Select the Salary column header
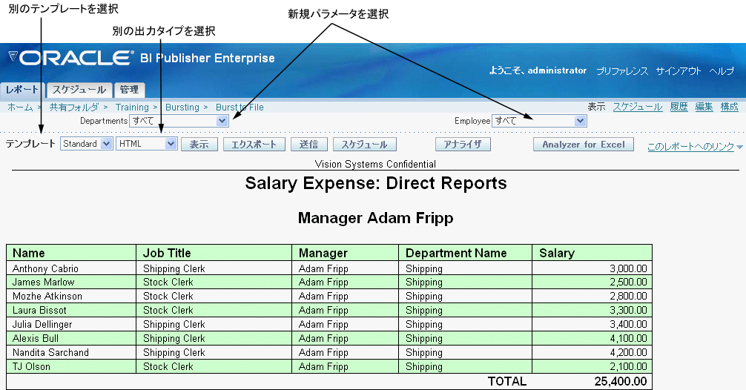 (x=592, y=253)
